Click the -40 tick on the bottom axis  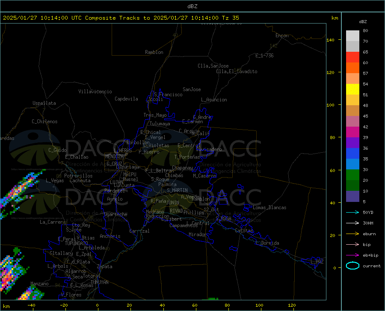coord(31,305)
